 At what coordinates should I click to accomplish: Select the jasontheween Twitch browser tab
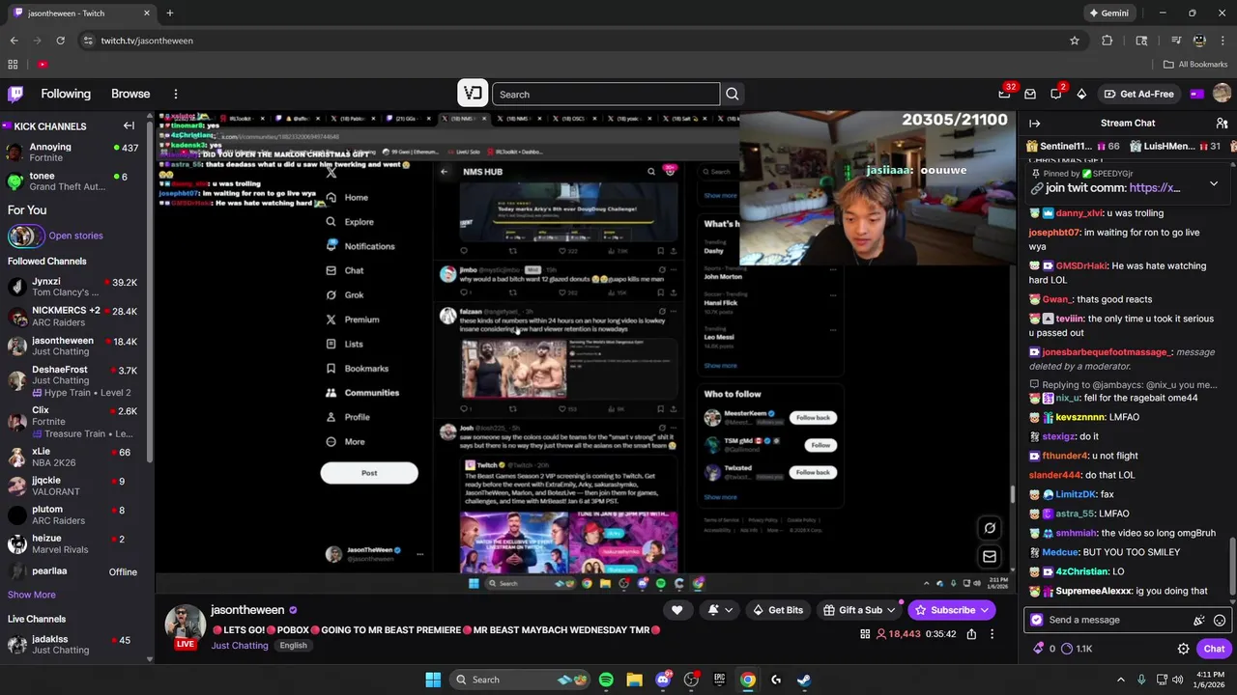click(81, 14)
